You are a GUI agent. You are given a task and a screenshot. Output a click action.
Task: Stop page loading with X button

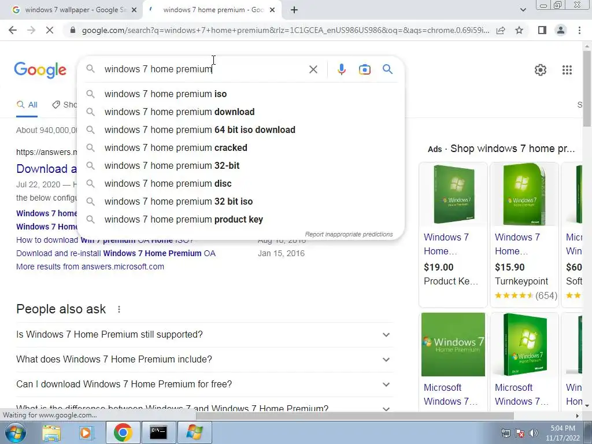tap(50, 30)
